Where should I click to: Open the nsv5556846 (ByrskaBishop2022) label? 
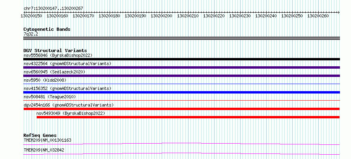click(x=58, y=55)
